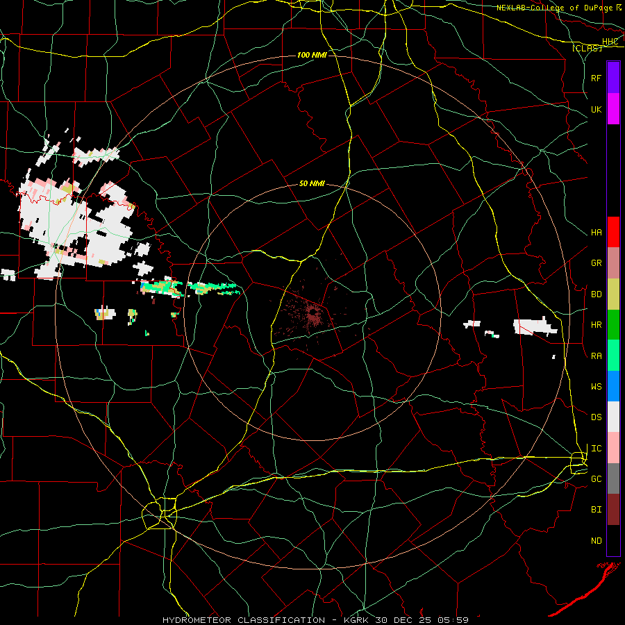Click the GC gray legend color swatch
This screenshot has height=625, width=625.
click(613, 478)
